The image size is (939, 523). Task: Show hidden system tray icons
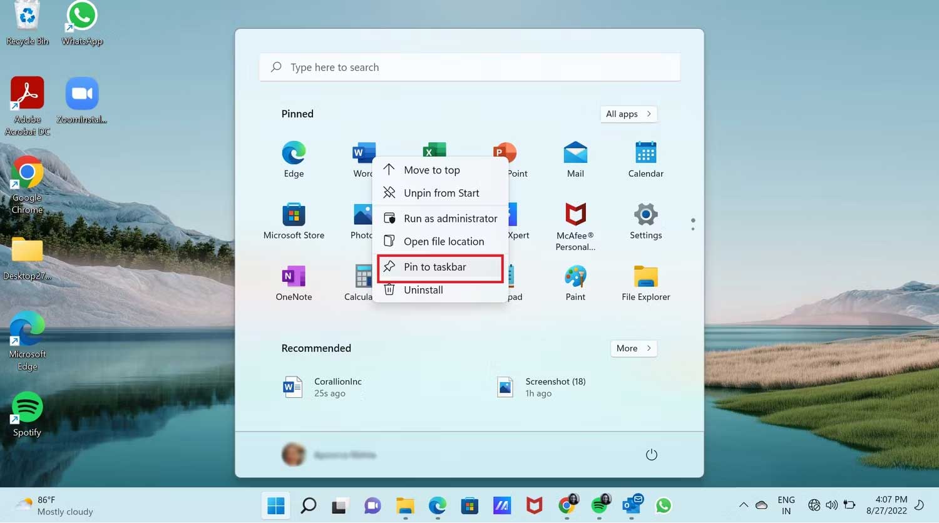743,505
